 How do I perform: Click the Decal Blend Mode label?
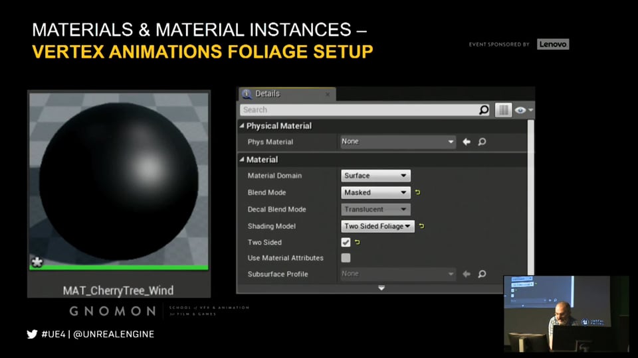point(276,209)
